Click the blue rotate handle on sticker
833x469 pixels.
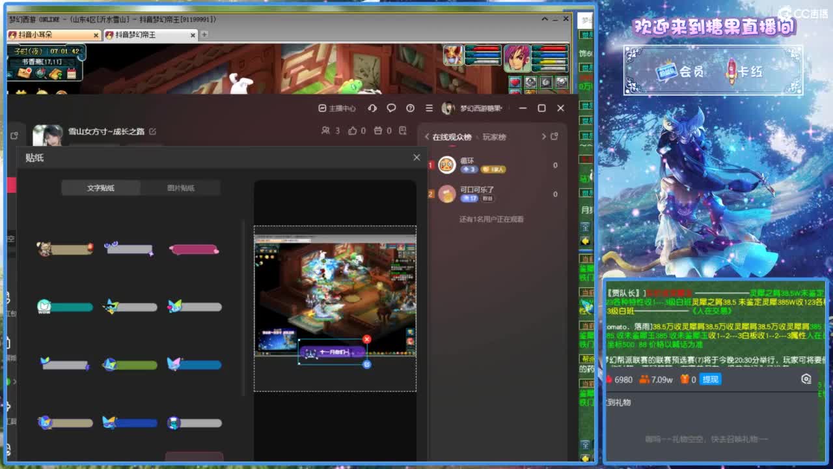(367, 364)
